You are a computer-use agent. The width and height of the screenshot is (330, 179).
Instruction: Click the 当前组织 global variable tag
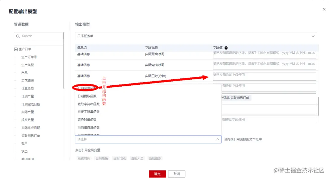(155, 158)
